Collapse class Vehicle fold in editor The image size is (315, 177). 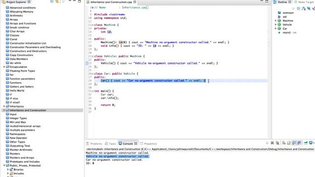click(x=93, y=56)
